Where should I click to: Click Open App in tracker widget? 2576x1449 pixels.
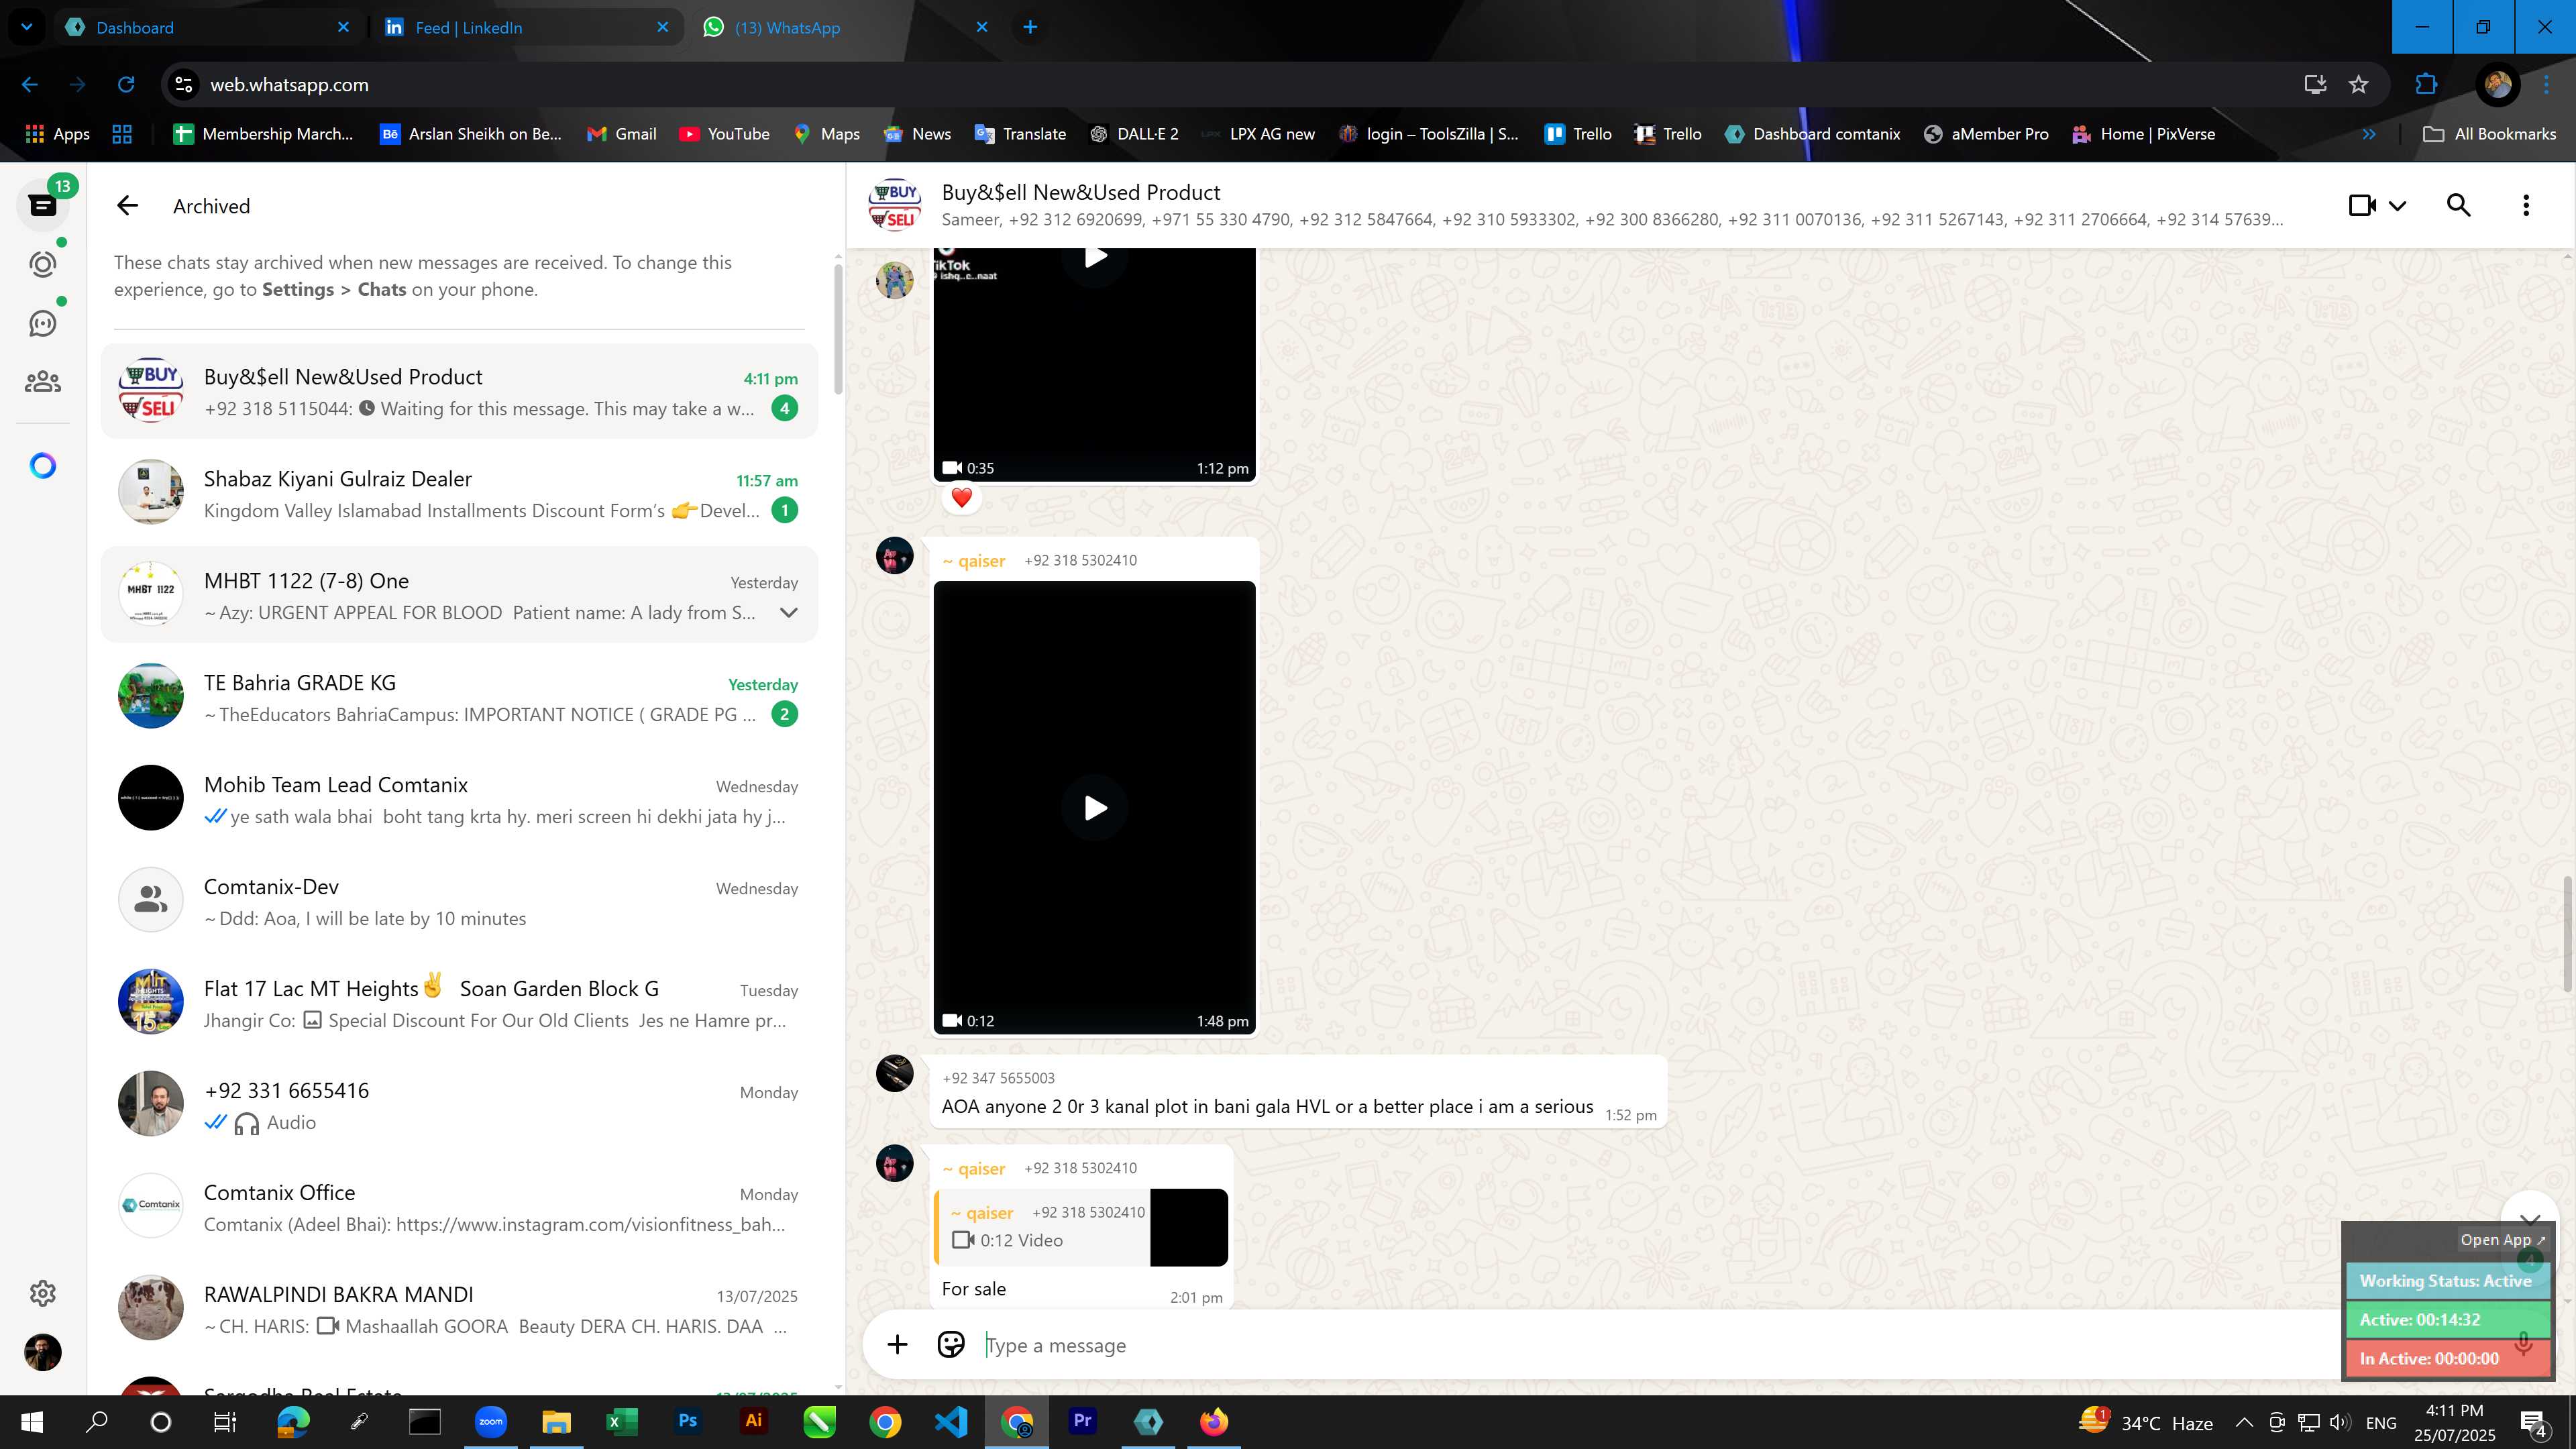click(x=2502, y=1240)
